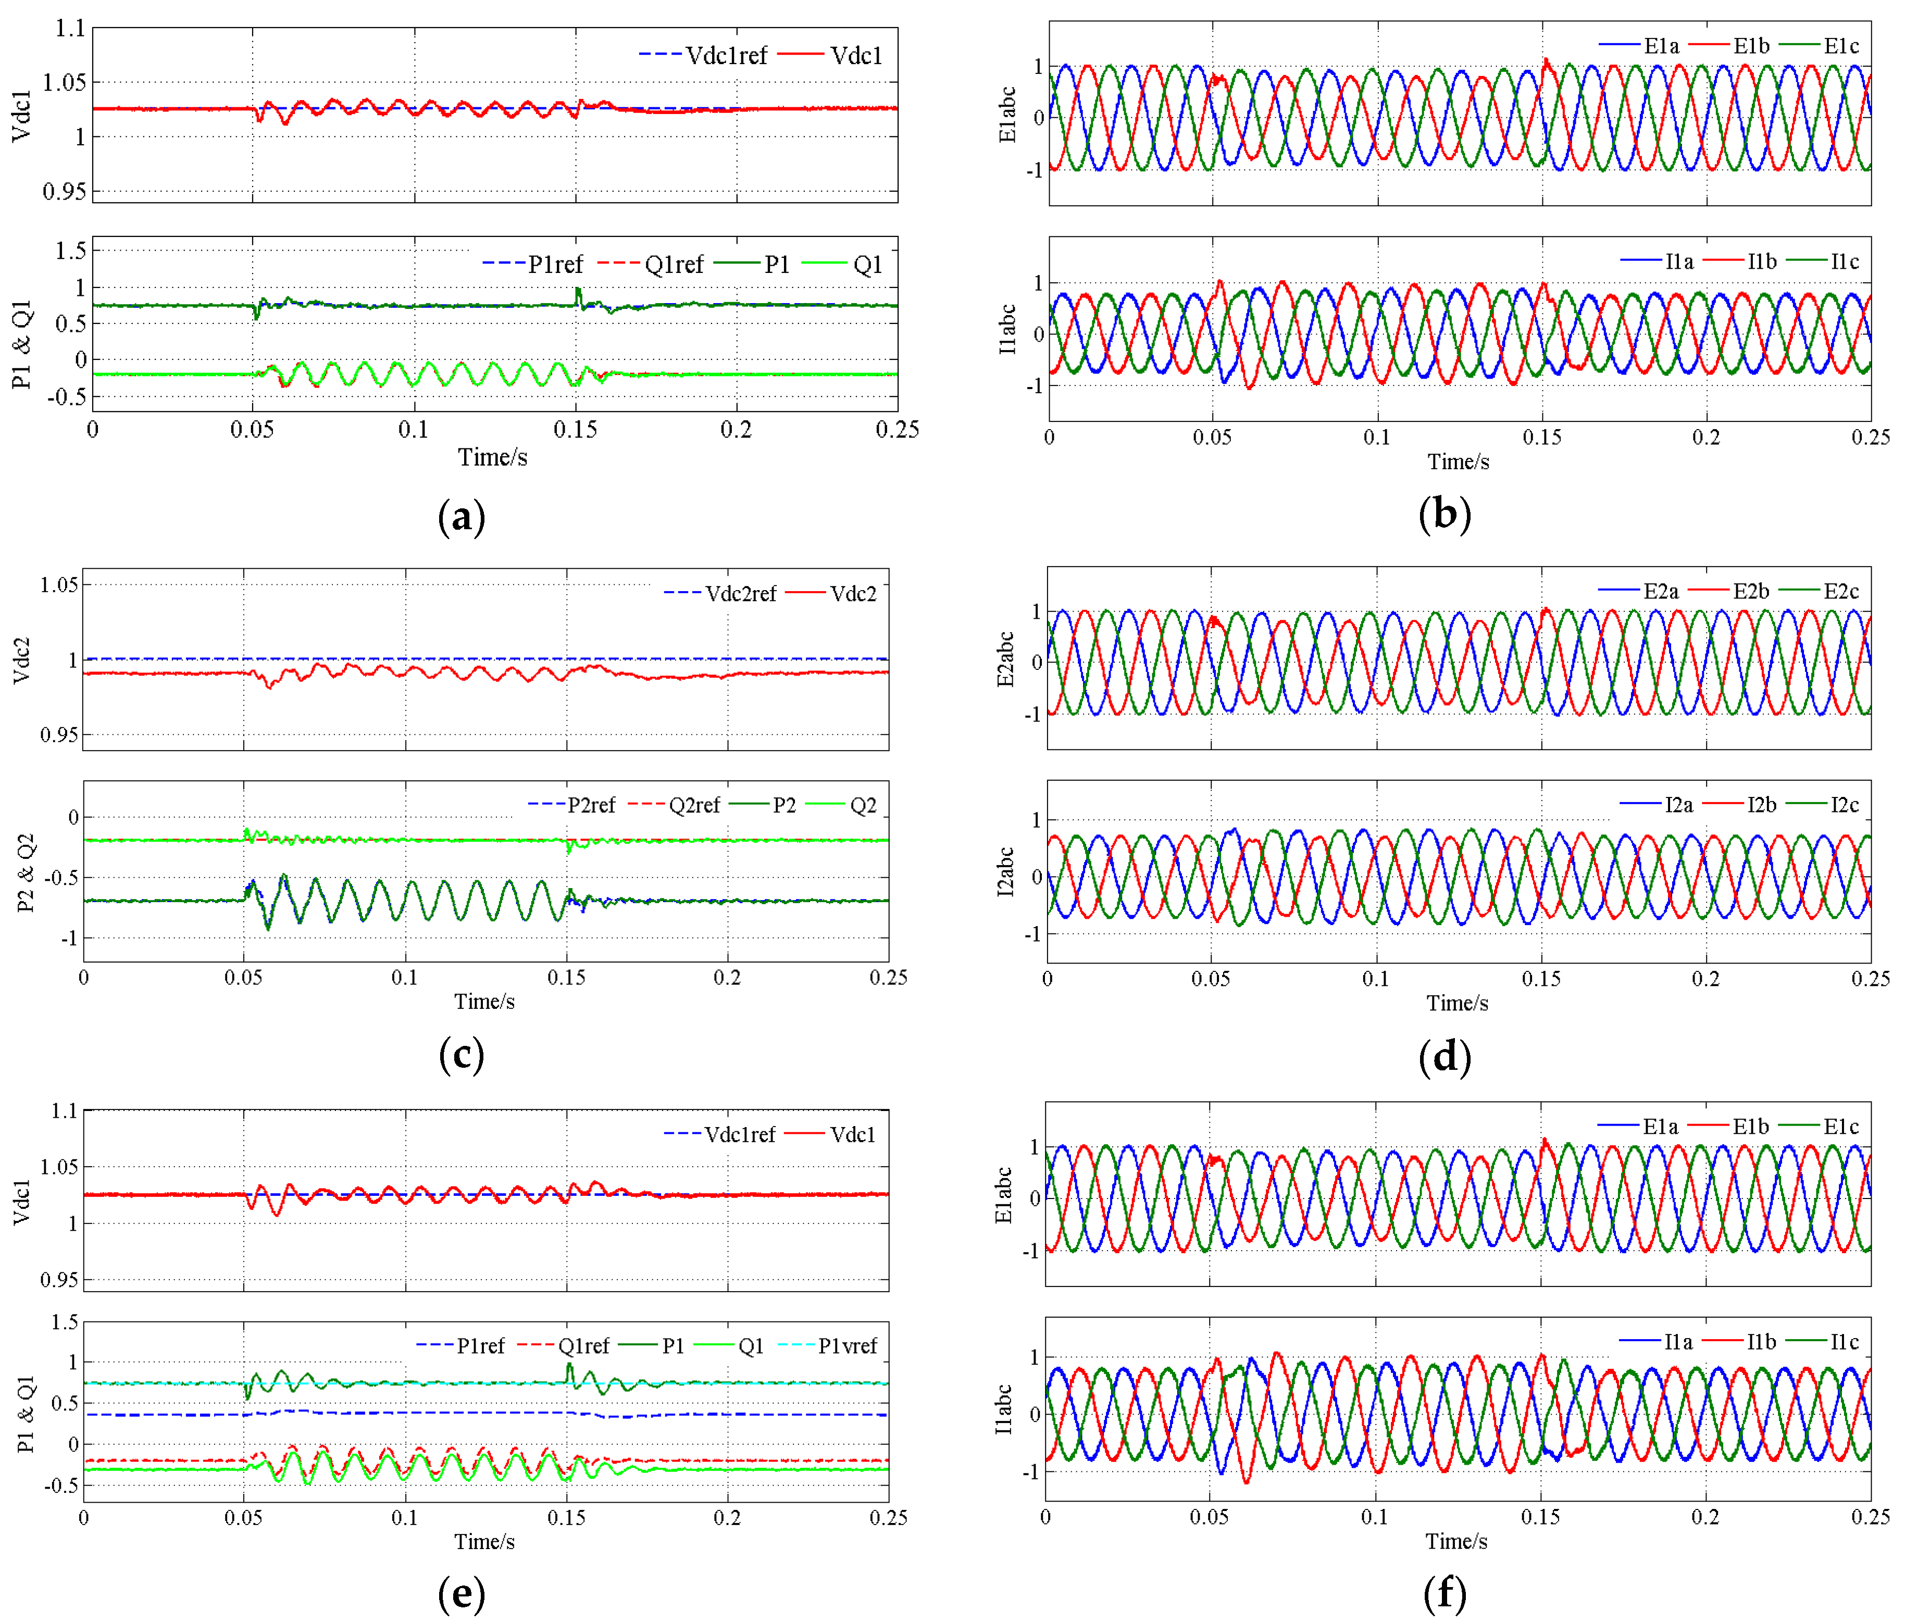The image size is (1905, 1623).
Task: Click the E2b legend entry in plot (d)
Action: pos(1750,591)
